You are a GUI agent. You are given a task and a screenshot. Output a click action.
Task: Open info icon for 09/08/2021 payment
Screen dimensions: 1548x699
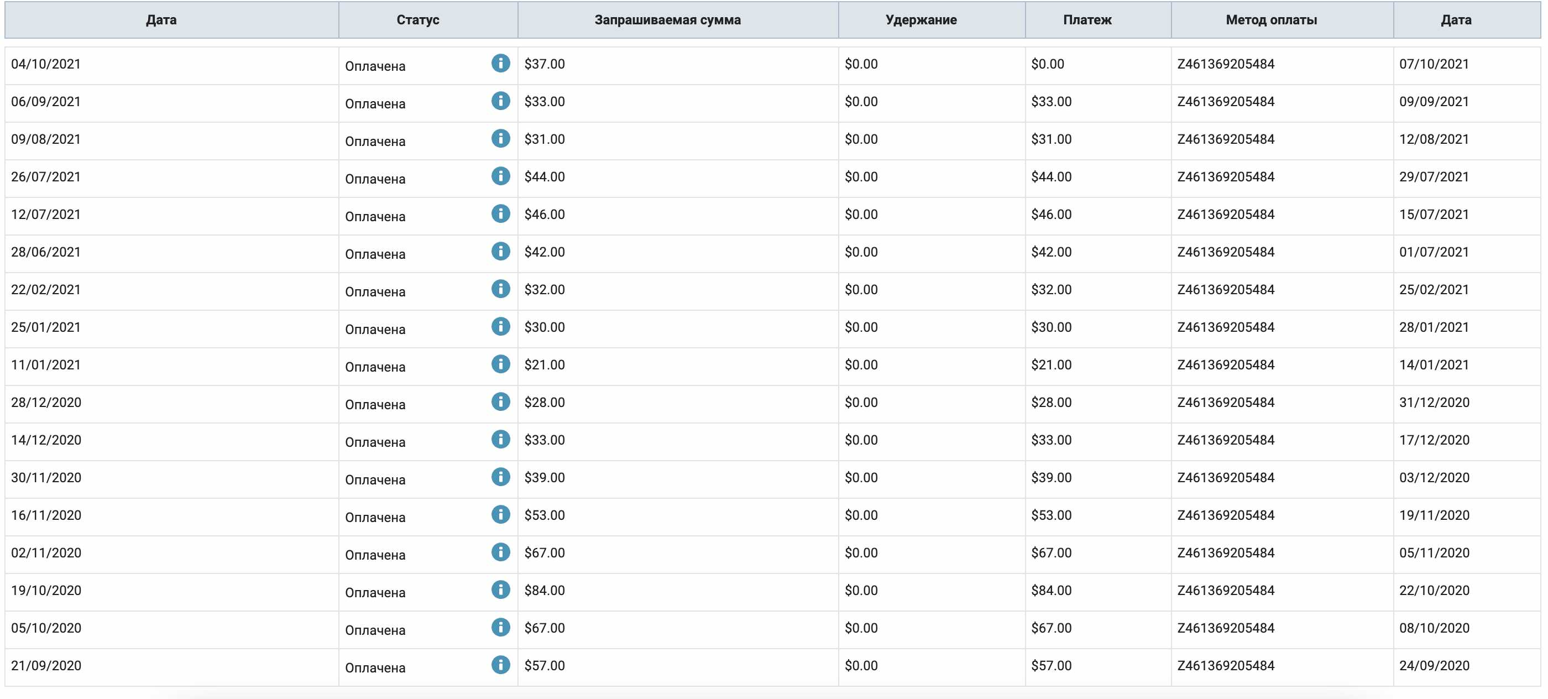coord(500,138)
